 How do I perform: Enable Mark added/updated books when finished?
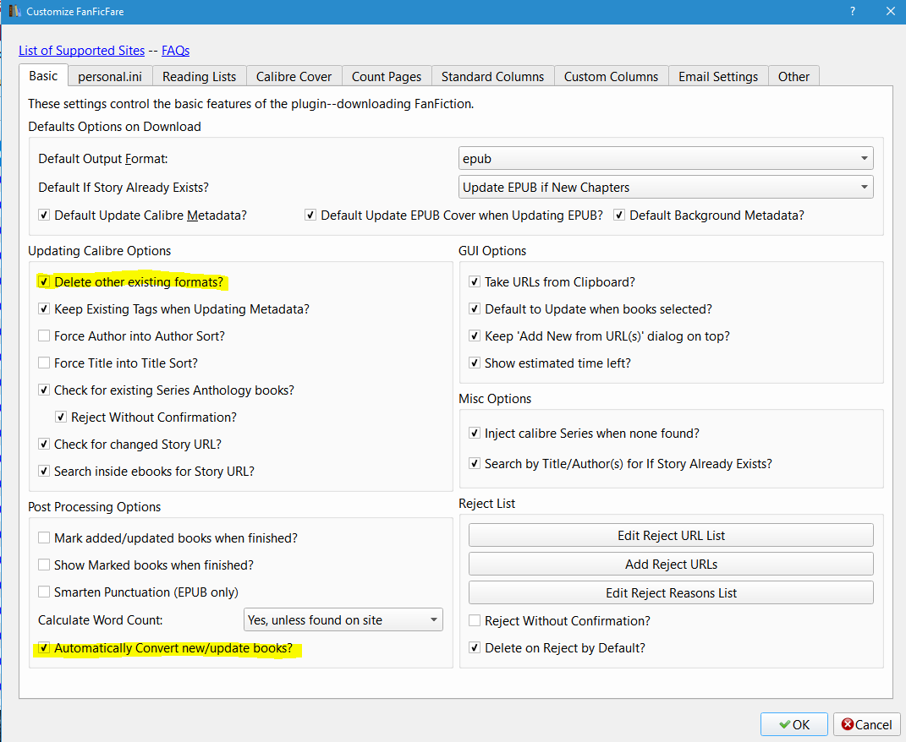coord(44,537)
